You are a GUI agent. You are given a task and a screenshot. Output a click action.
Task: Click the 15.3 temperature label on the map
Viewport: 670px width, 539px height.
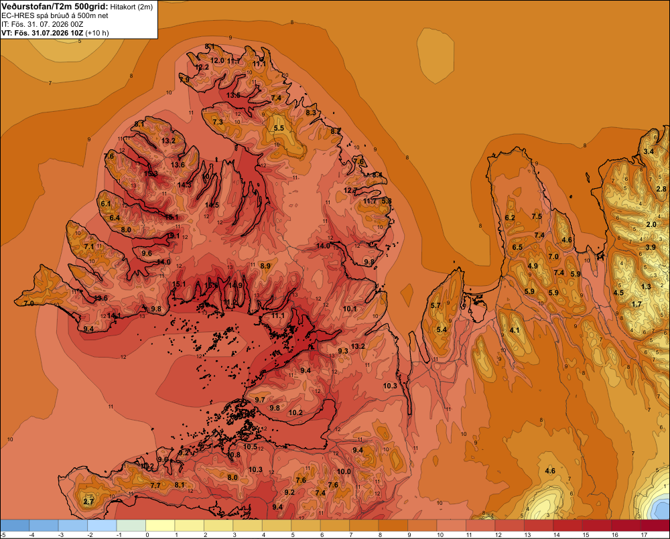(150, 174)
